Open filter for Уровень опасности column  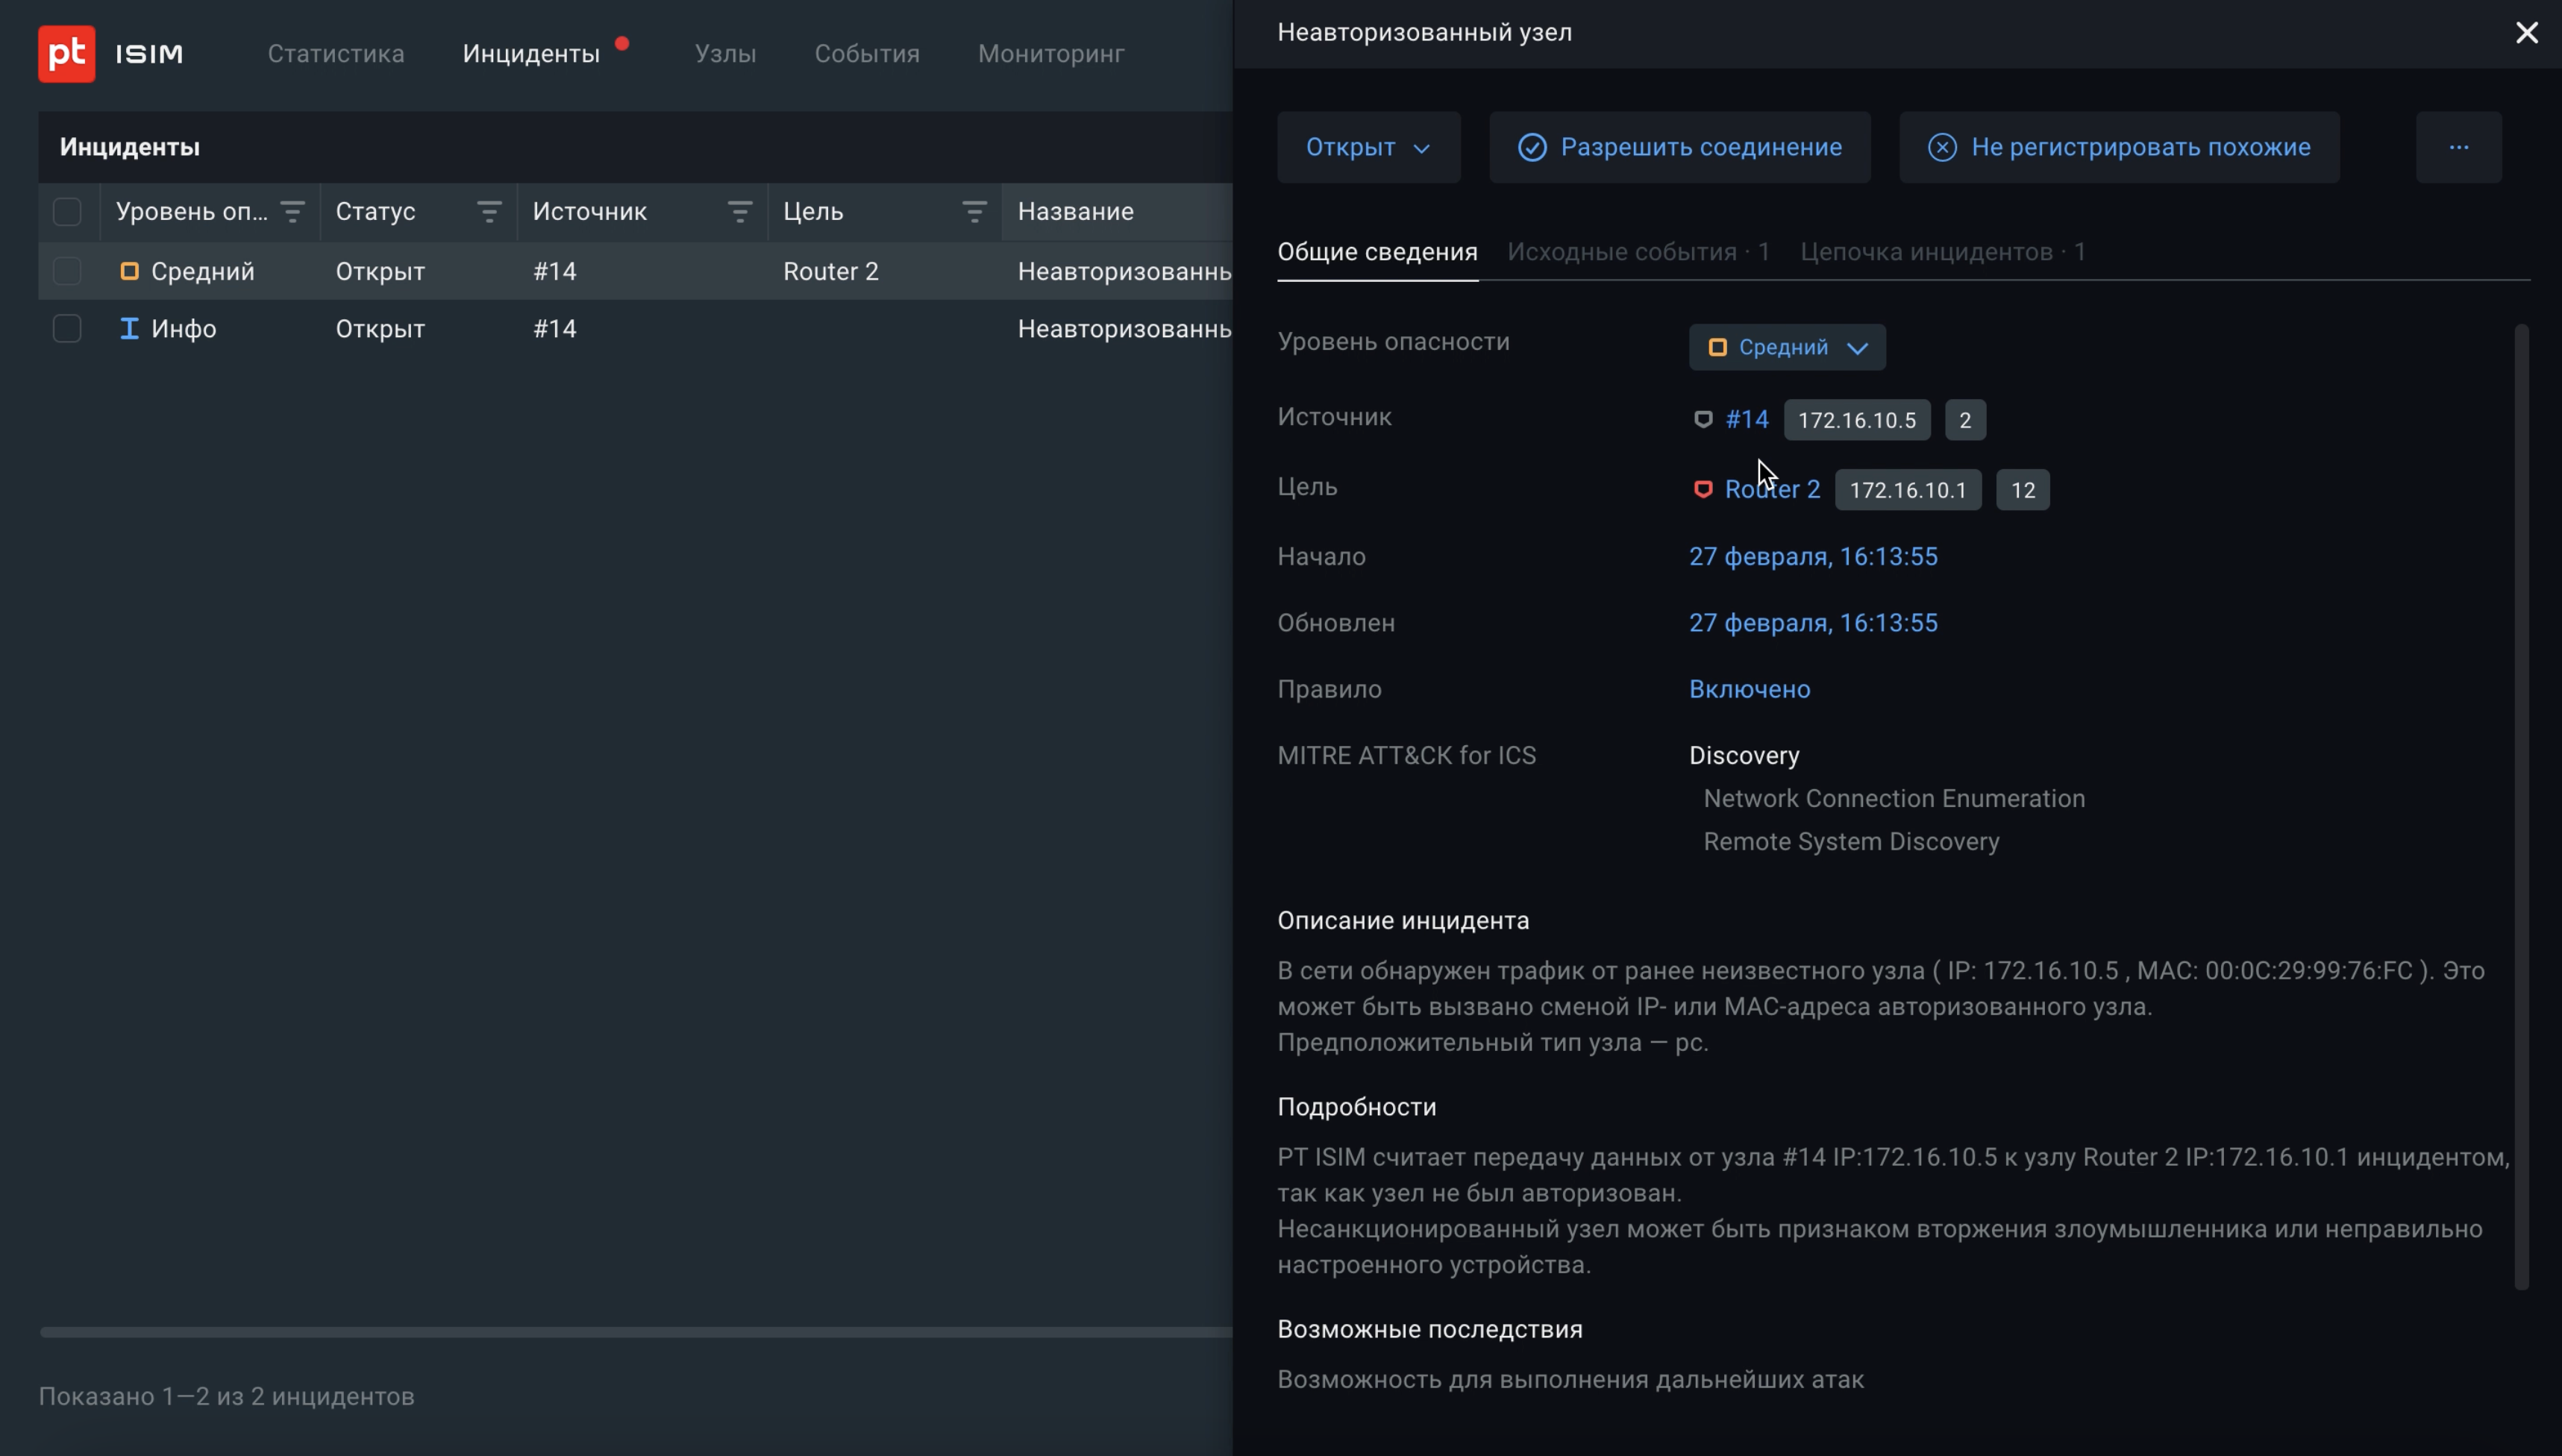[x=292, y=211]
